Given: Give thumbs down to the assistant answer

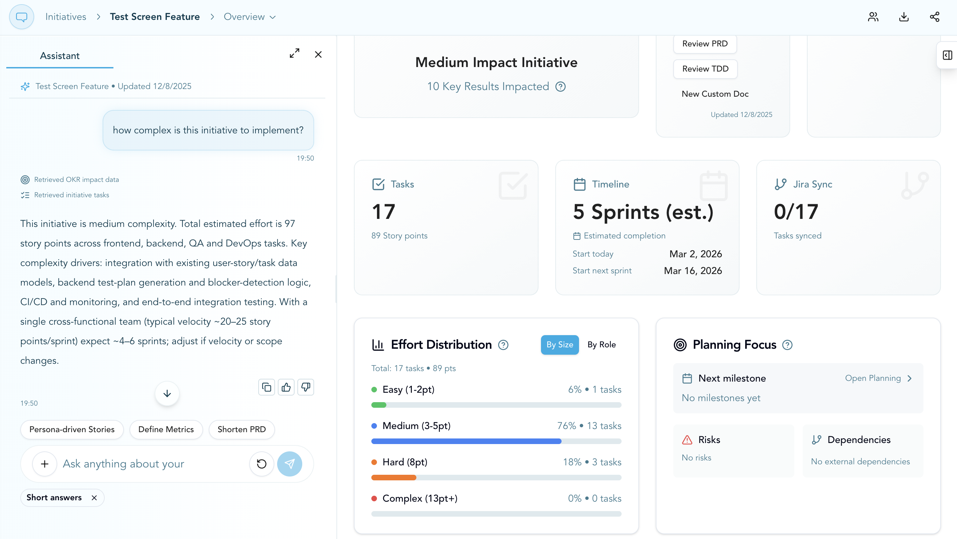Looking at the screenshot, I should pos(306,387).
